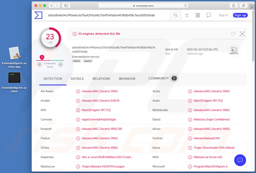This screenshot has width=256, height=173.
Task: Click the 424.26 KB size value
Action: (171, 49)
